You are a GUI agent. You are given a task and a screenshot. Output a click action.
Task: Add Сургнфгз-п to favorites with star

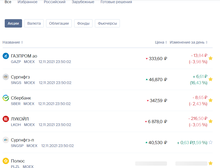(211, 142)
